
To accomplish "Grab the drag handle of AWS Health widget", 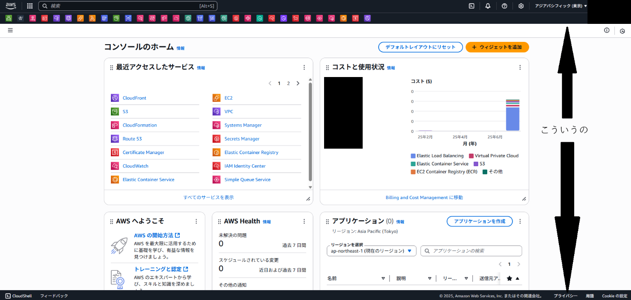I will point(219,222).
